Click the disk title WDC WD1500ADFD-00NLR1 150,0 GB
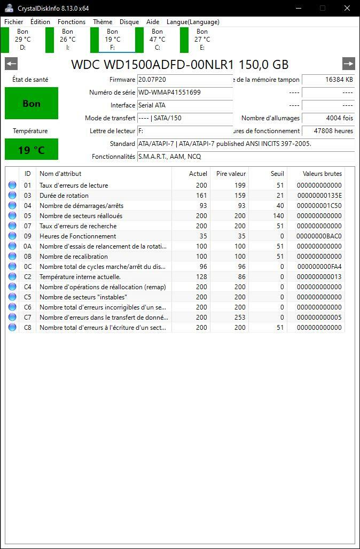Image resolution: width=360 pixels, height=549 pixels. click(x=180, y=65)
